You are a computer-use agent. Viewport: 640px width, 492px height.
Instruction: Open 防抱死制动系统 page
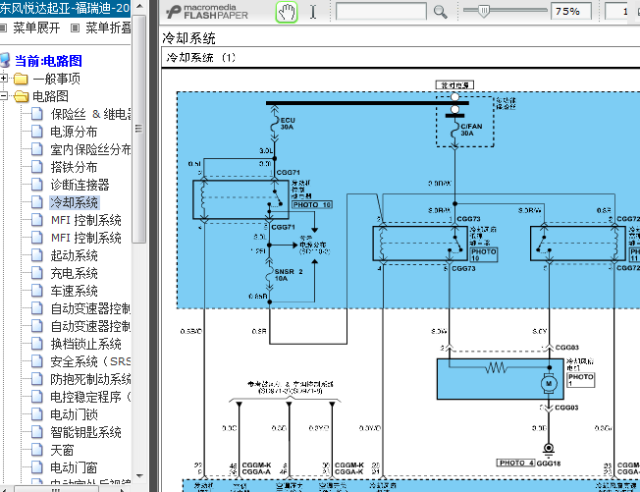point(90,379)
